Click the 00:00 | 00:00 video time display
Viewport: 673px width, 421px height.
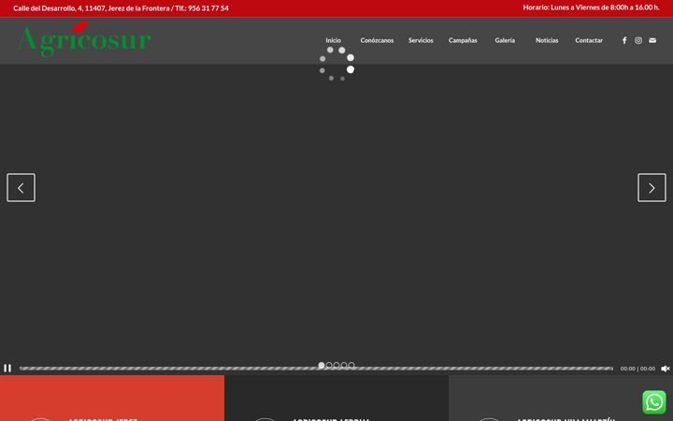637,369
